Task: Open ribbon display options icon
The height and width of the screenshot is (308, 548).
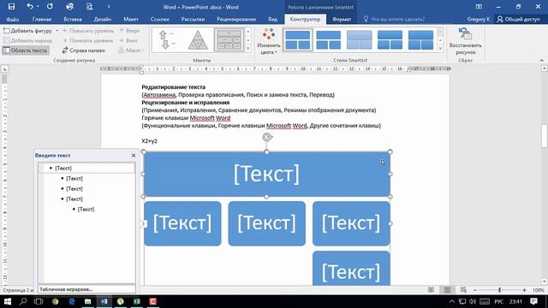Action: pos(479,7)
